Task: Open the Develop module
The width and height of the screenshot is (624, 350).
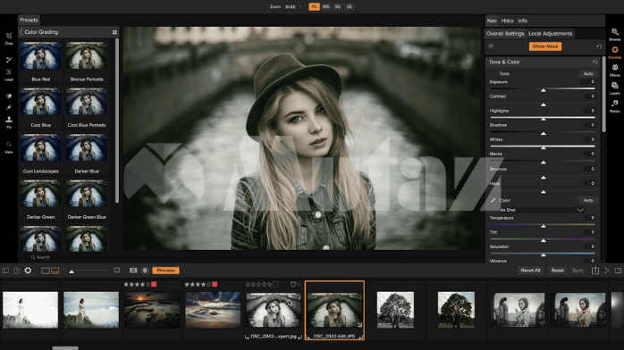Action: (x=614, y=53)
